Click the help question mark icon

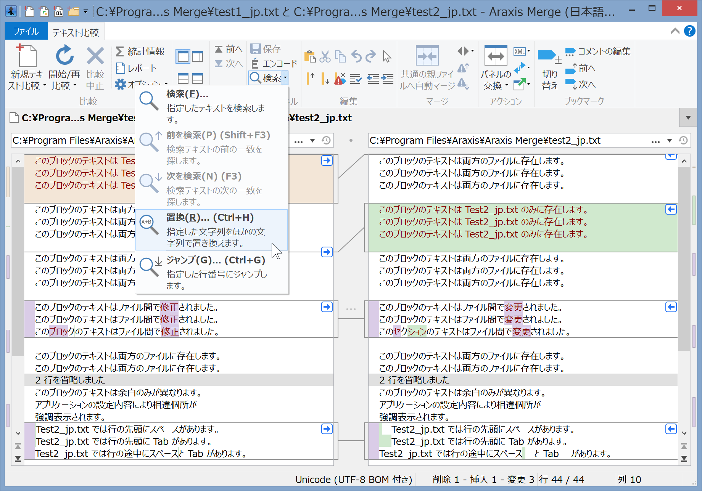(689, 31)
